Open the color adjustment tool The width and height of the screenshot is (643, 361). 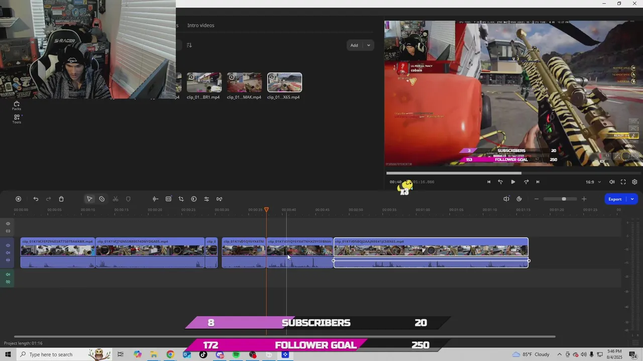pyautogui.click(x=194, y=199)
